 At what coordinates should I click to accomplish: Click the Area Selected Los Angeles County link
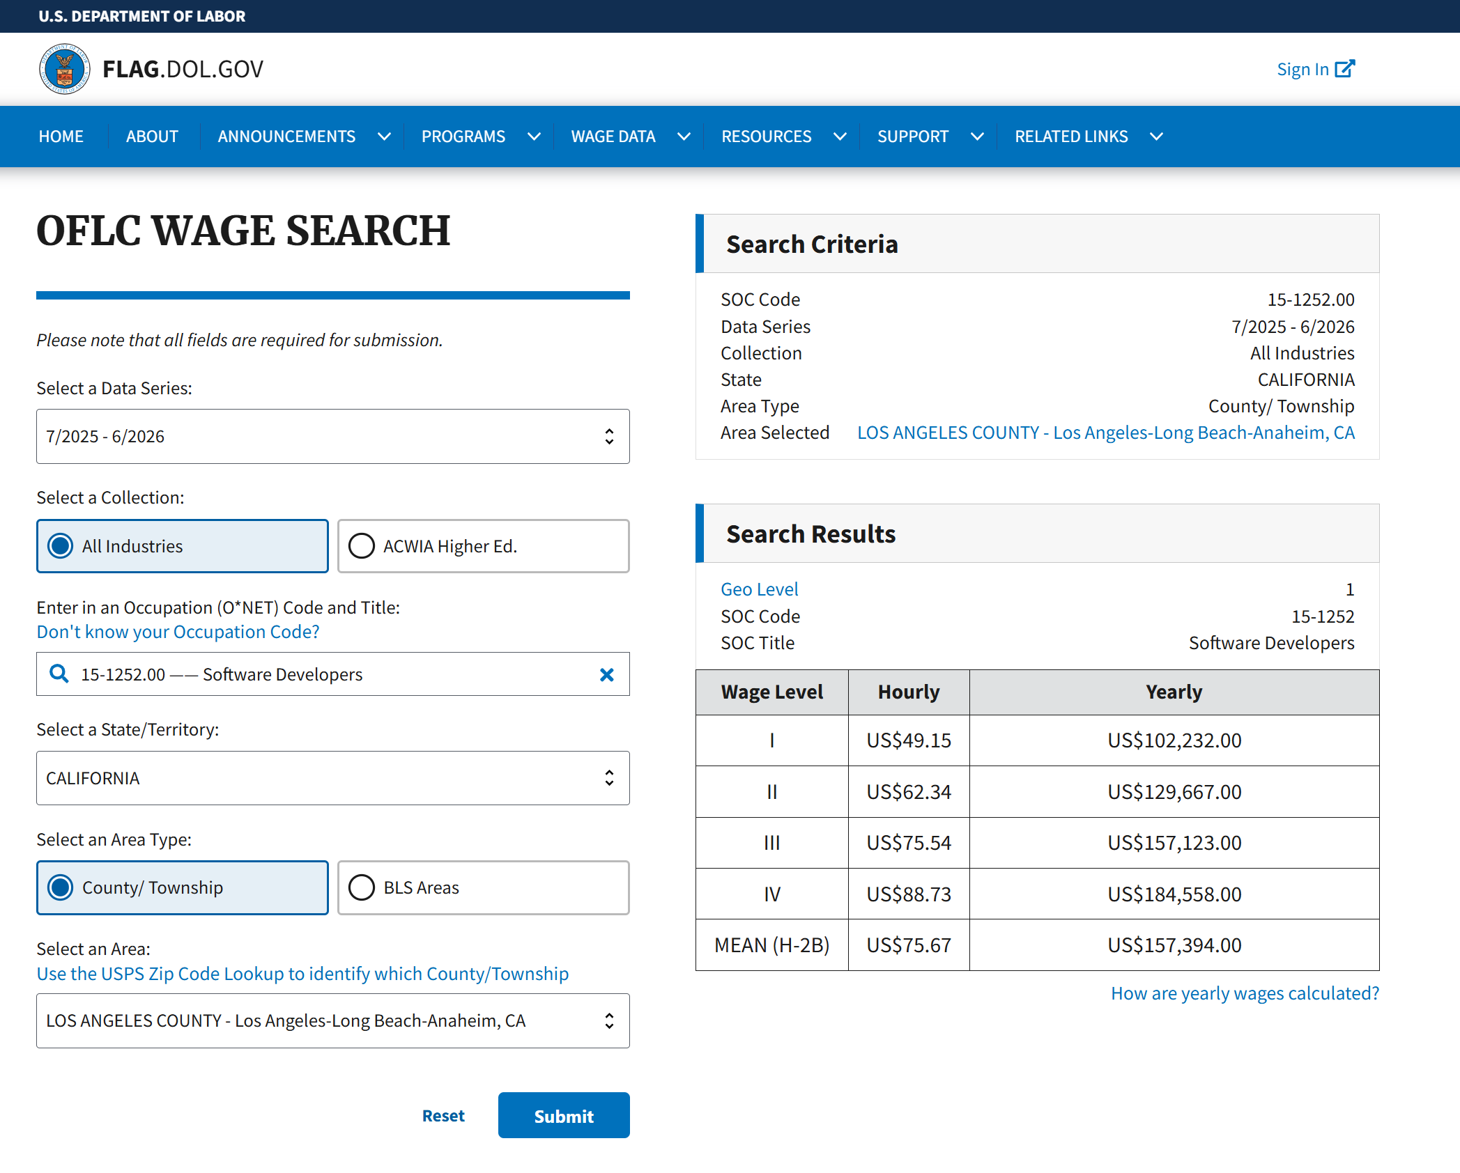tap(1106, 433)
